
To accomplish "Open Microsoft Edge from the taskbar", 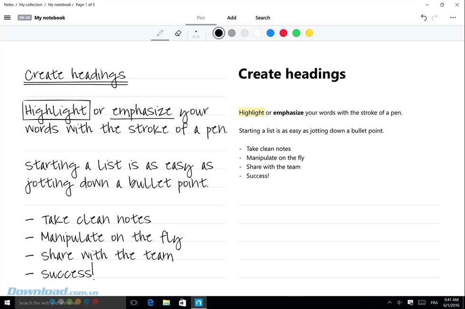I will [x=151, y=302].
